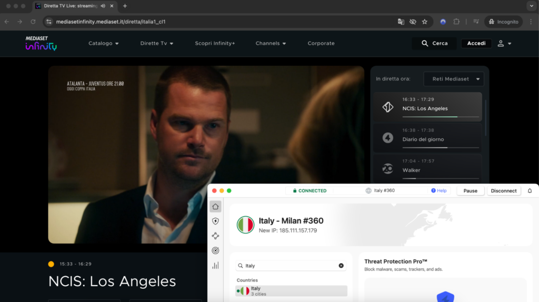Screen dimensions: 539x302
Task: Click the NCIS: Los Angeles progress bar
Action: click(441, 117)
